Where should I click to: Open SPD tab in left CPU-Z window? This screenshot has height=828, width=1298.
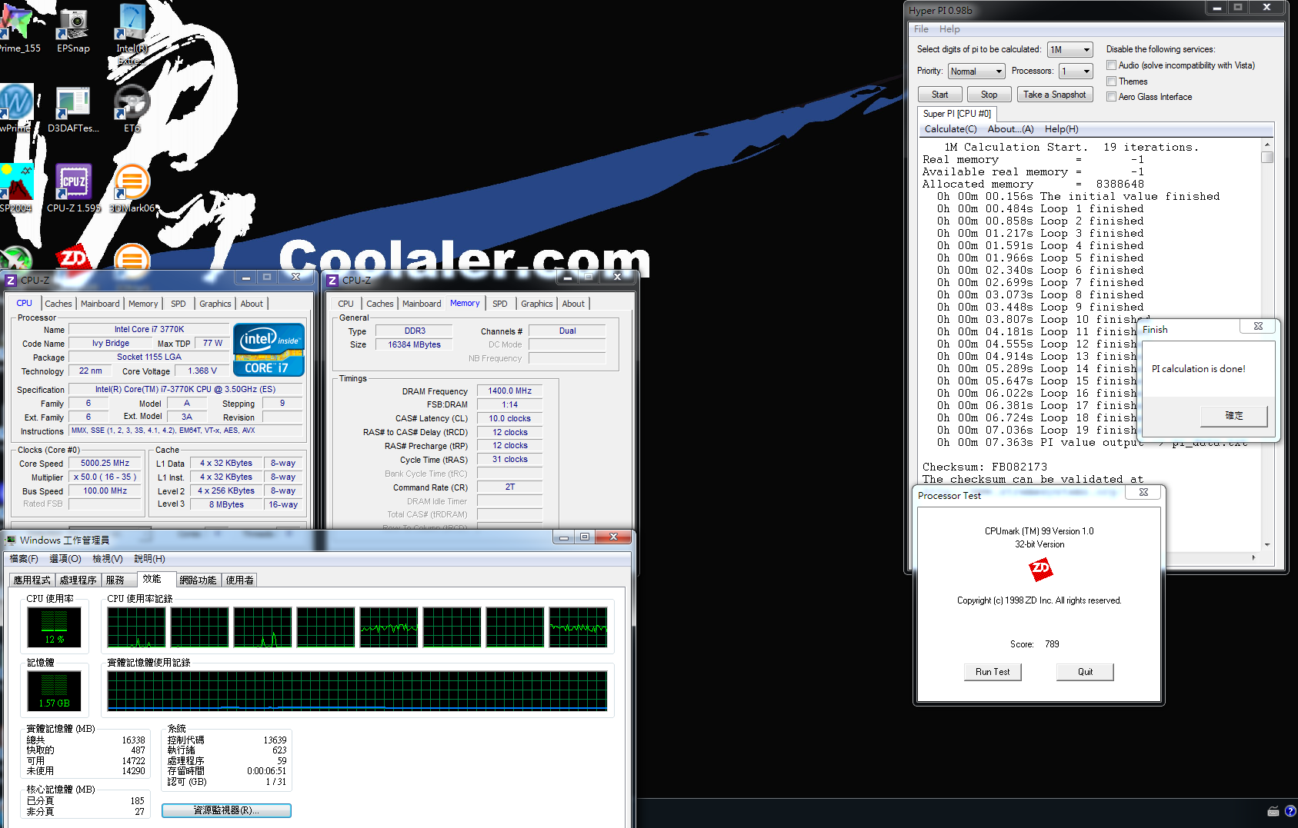point(179,304)
